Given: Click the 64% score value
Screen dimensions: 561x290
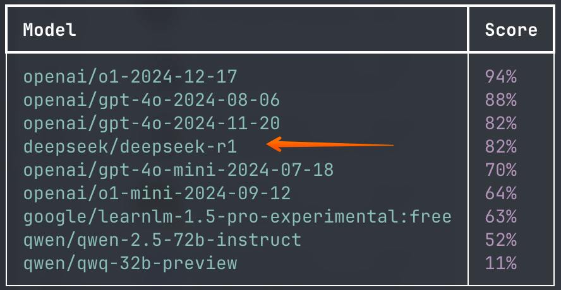Looking at the screenshot, I should (501, 193).
